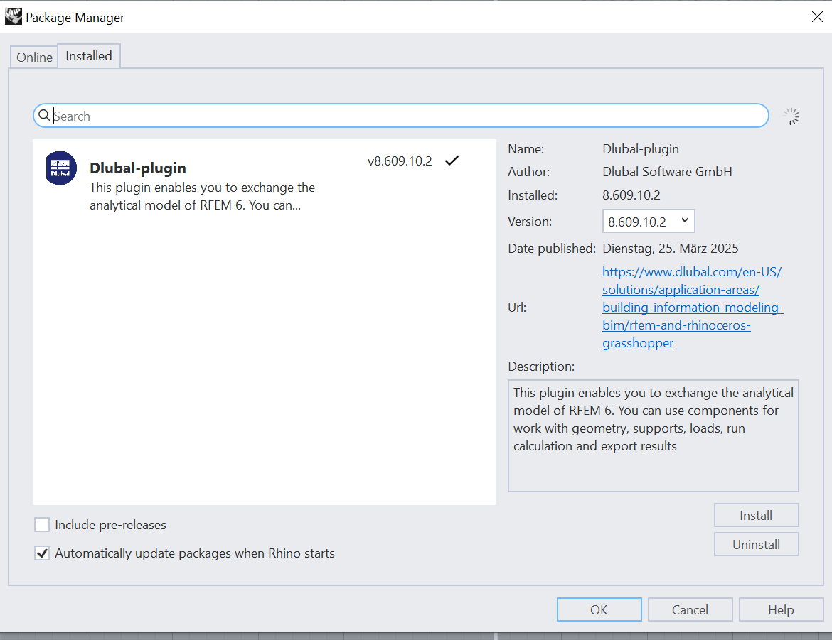The image size is (832, 640).
Task: Click the loading spinner next to the search box
Action: tap(791, 116)
